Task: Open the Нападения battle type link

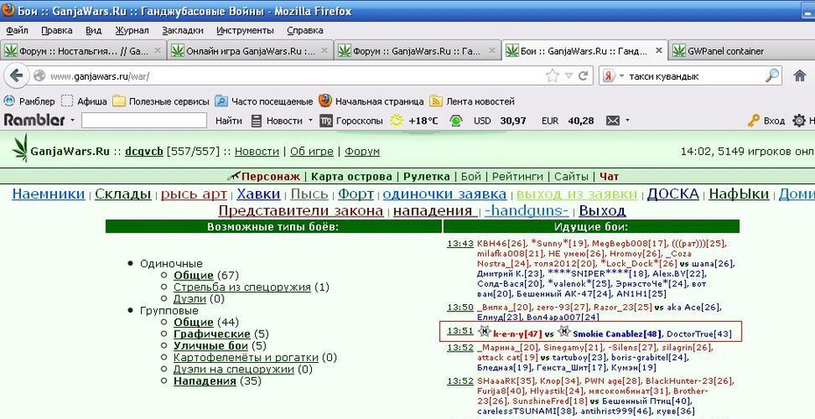Action: point(205,381)
